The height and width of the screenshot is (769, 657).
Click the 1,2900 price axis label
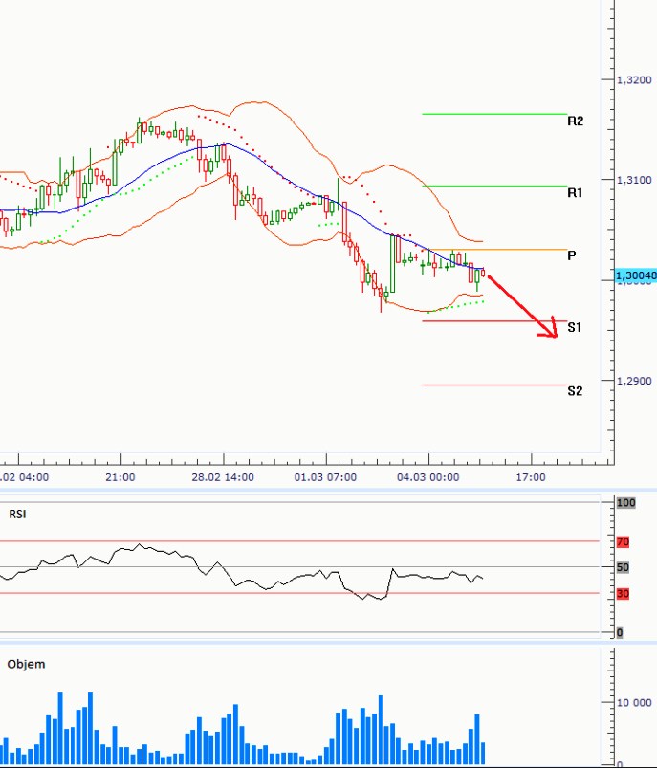coord(634,381)
